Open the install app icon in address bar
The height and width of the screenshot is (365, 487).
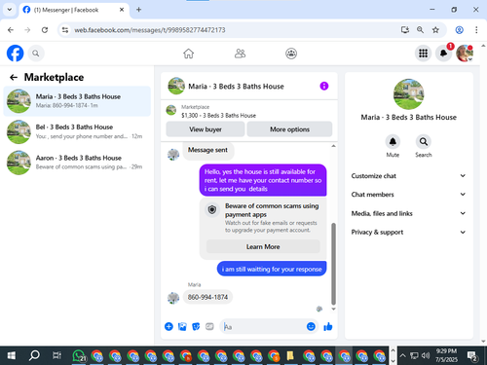click(x=404, y=30)
